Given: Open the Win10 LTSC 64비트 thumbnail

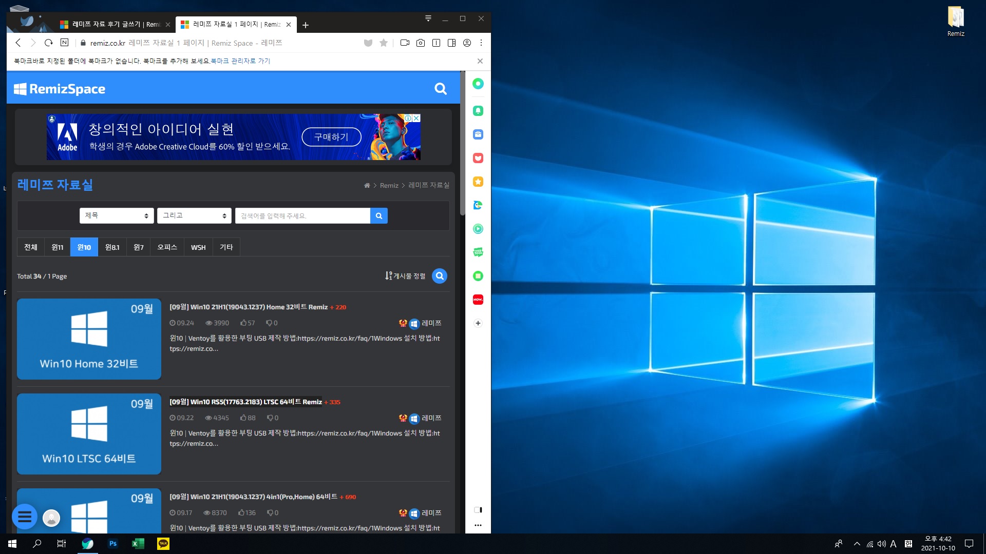Looking at the screenshot, I should point(89,434).
